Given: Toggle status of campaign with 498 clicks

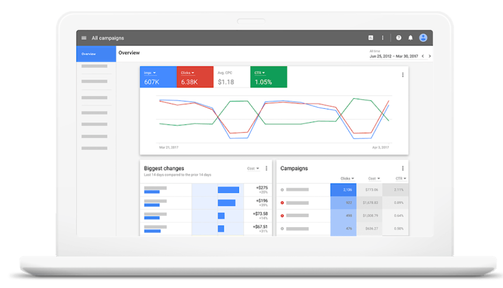Looking at the screenshot, I should click(282, 216).
